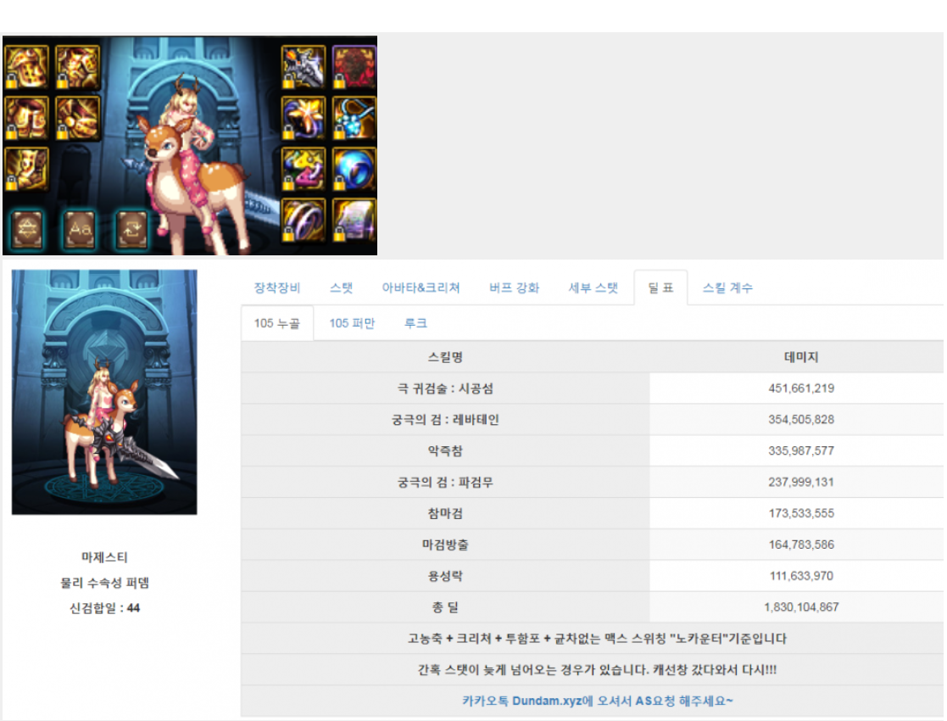Click the 'Aa' book button
Viewport: 947px width, 721px height.
80,228
